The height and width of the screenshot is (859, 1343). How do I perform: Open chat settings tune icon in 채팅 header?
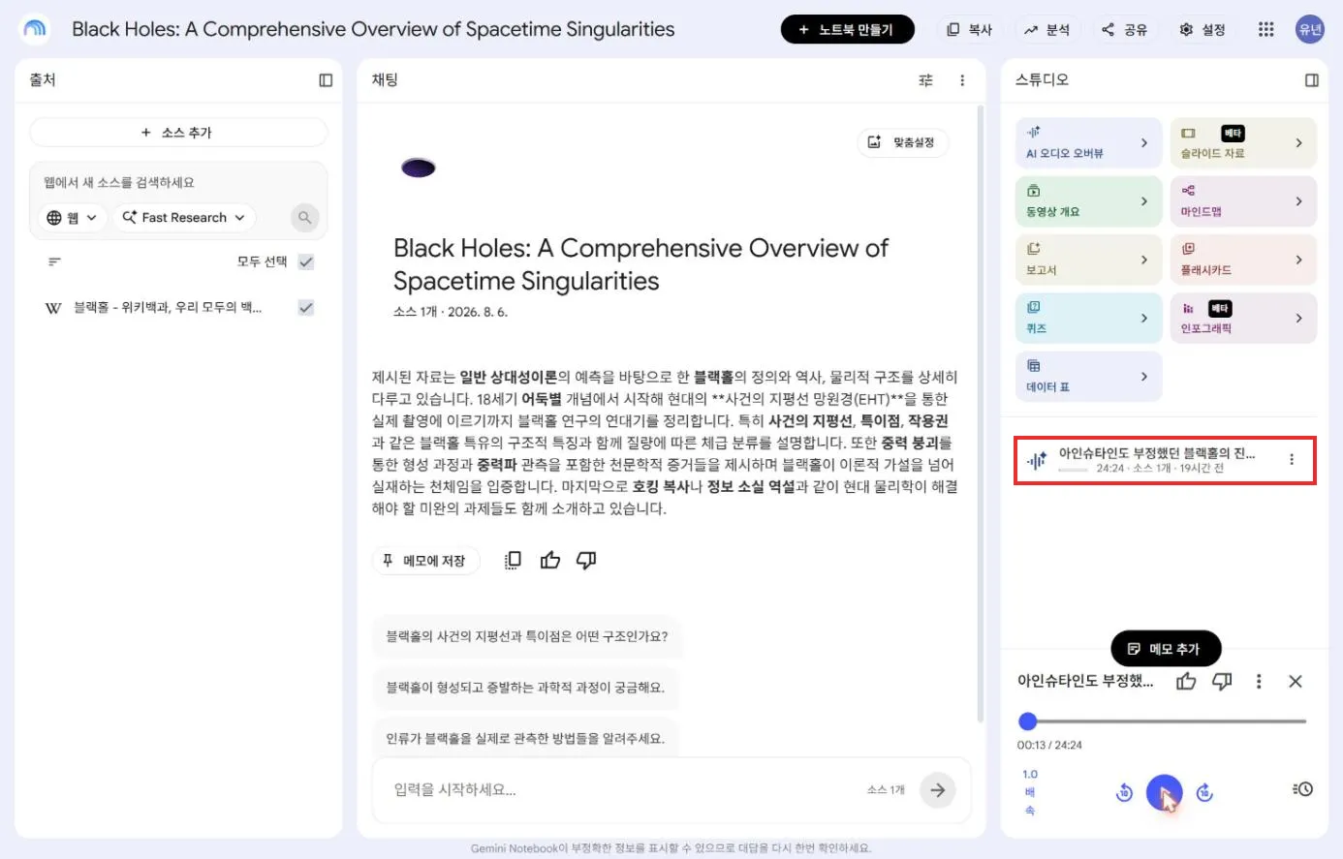(x=925, y=80)
